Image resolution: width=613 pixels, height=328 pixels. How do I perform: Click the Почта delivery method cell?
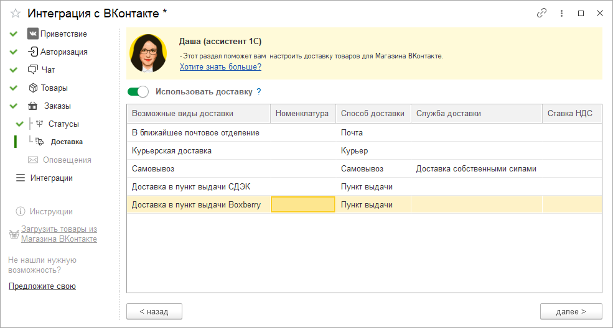pos(373,132)
